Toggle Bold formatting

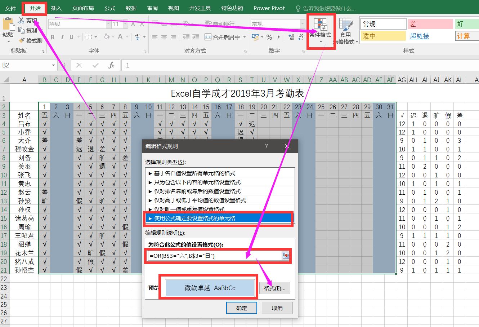[53, 37]
